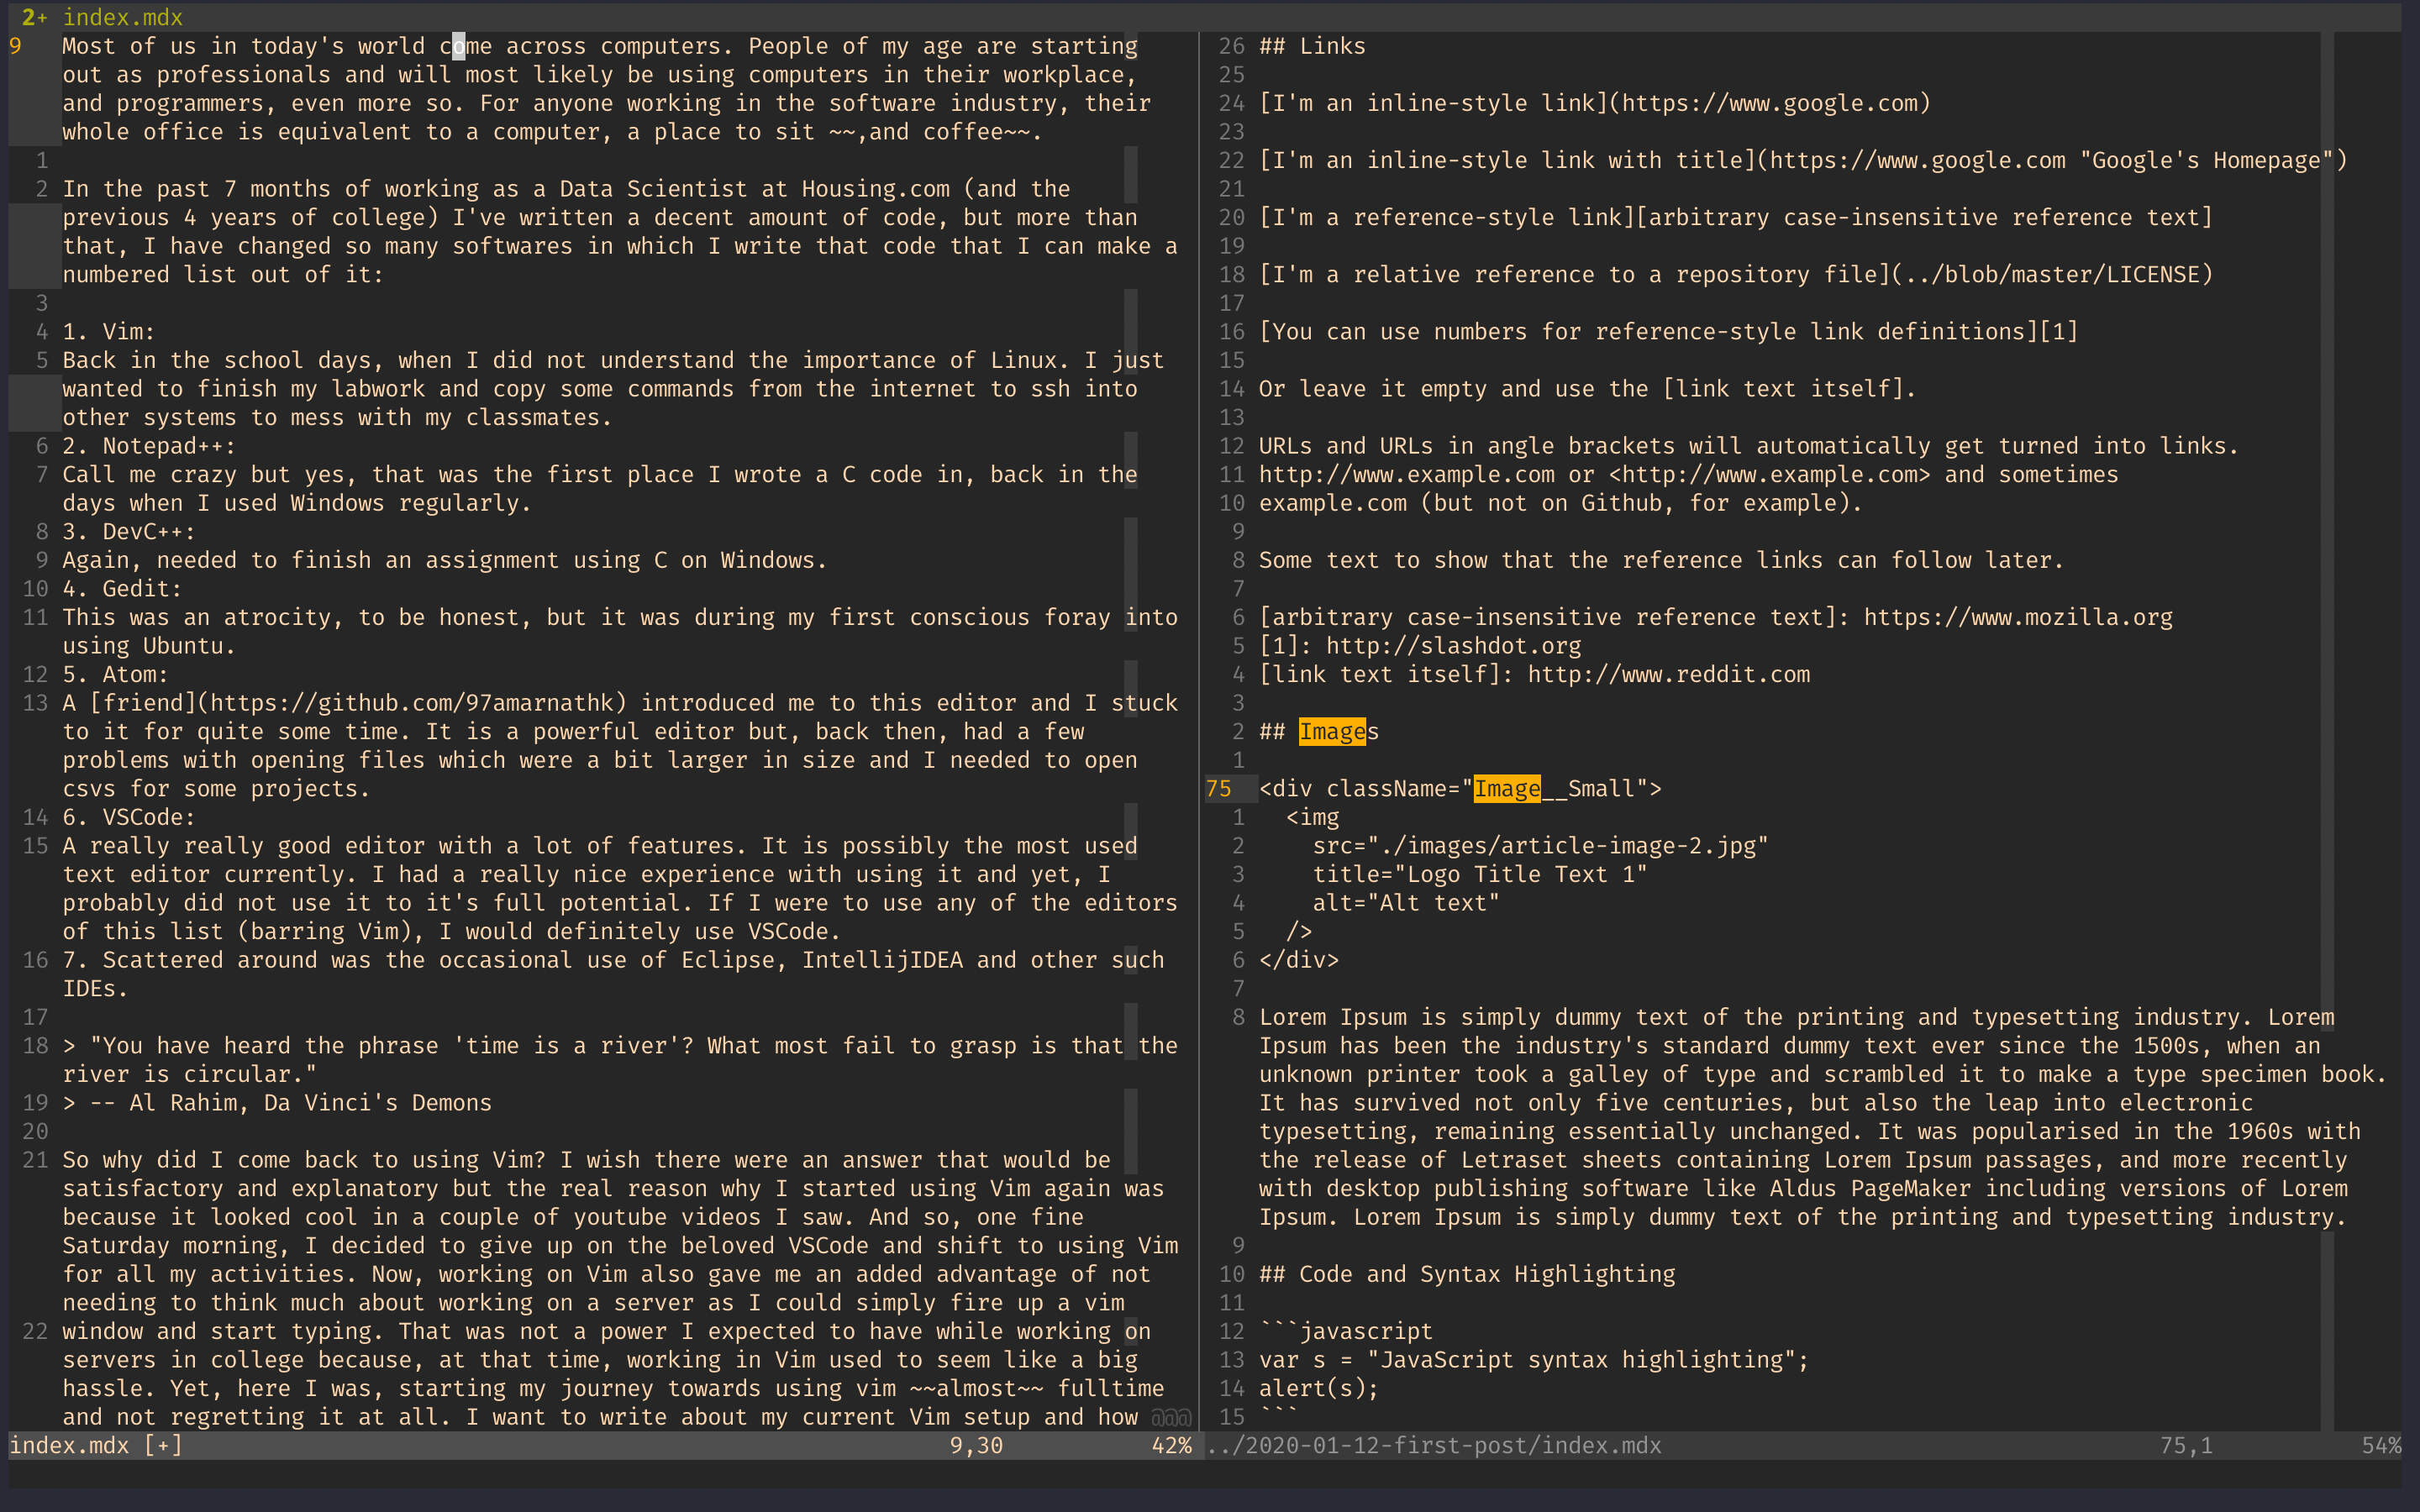2420x1512 pixels.
Task: Click the '## Code and Syntax Highlighting' heading
Action: [1467, 1274]
